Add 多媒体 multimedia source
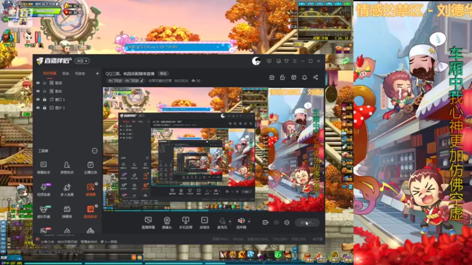Image resolution: width=472 pixels, height=265 pixels. [x=204, y=223]
